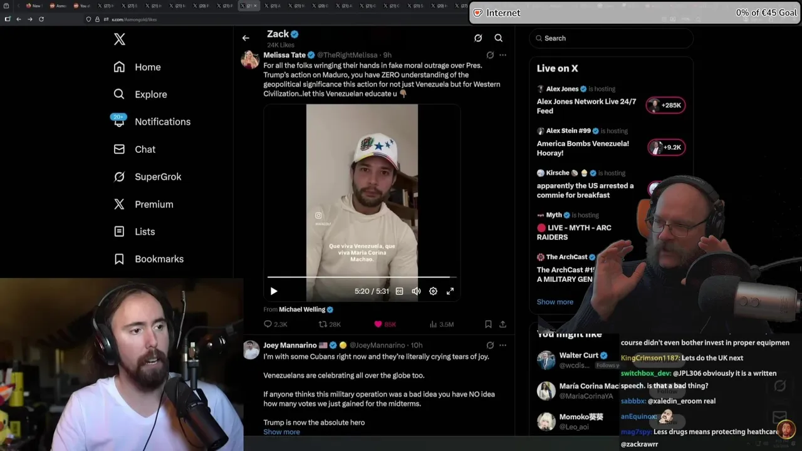Open Explore in the sidebar
802x451 pixels.
[140, 95]
